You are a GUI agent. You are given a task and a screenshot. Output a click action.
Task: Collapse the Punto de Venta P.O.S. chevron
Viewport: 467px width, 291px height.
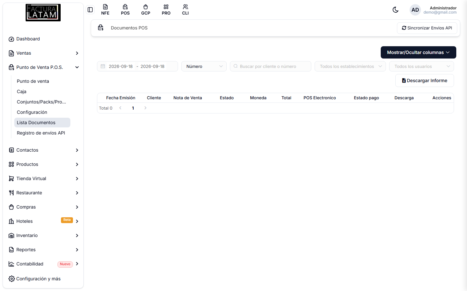pyautogui.click(x=77, y=67)
